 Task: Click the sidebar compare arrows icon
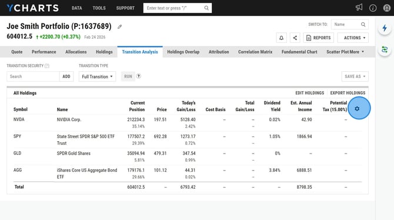coord(385,49)
